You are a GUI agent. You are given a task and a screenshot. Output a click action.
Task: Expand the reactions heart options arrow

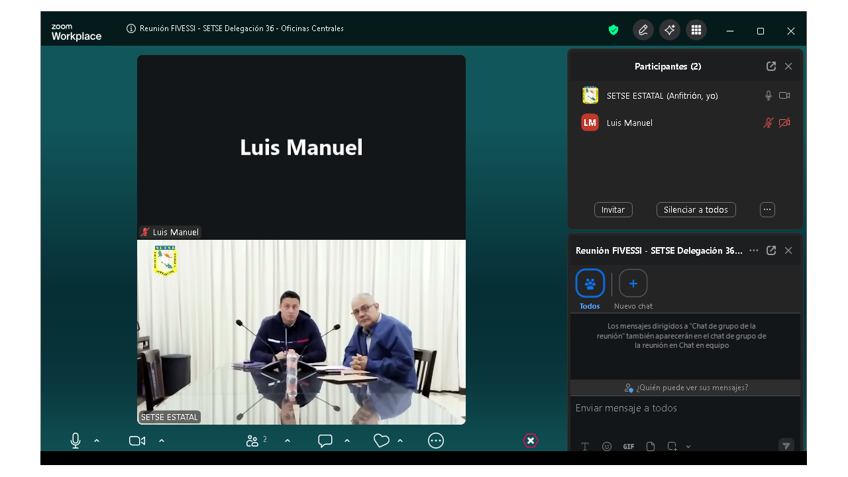[x=400, y=441]
